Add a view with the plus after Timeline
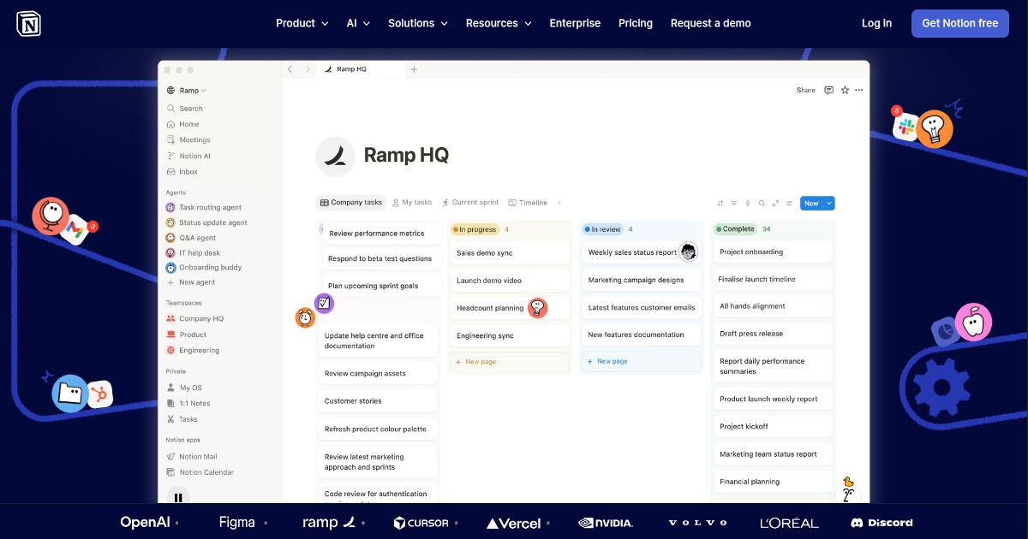Viewport: 1028px width, 539px height. click(x=559, y=203)
